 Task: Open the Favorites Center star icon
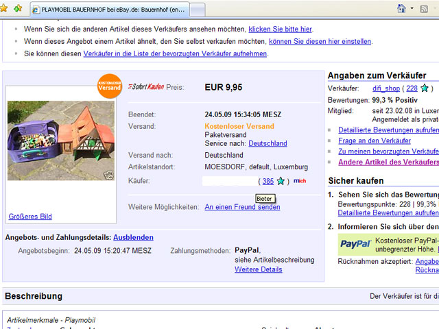(5, 9)
